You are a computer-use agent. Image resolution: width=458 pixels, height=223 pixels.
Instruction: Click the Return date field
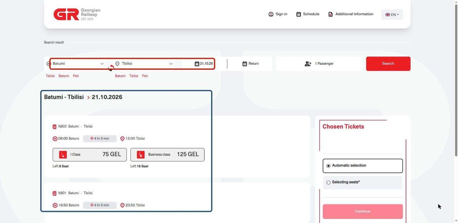(x=251, y=64)
